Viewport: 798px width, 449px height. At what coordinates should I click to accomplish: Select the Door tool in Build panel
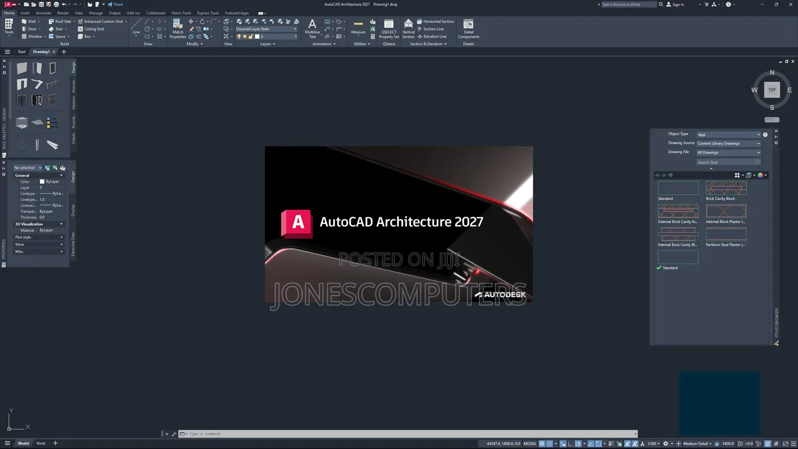coord(29,29)
